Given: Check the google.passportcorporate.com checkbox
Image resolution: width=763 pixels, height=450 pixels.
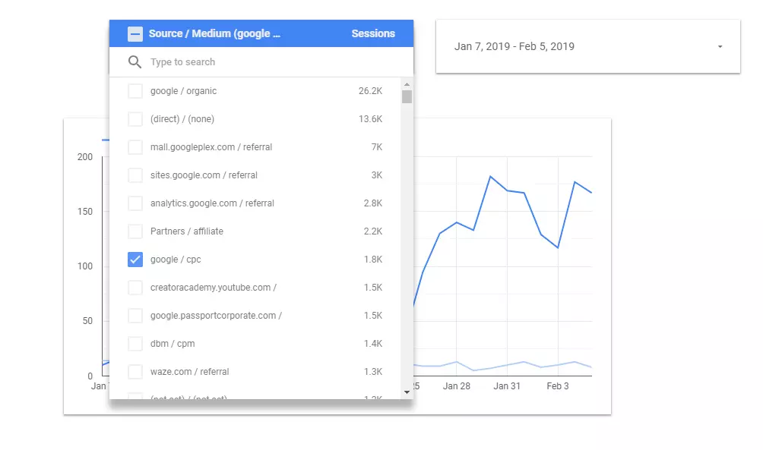Looking at the screenshot, I should 135,316.
